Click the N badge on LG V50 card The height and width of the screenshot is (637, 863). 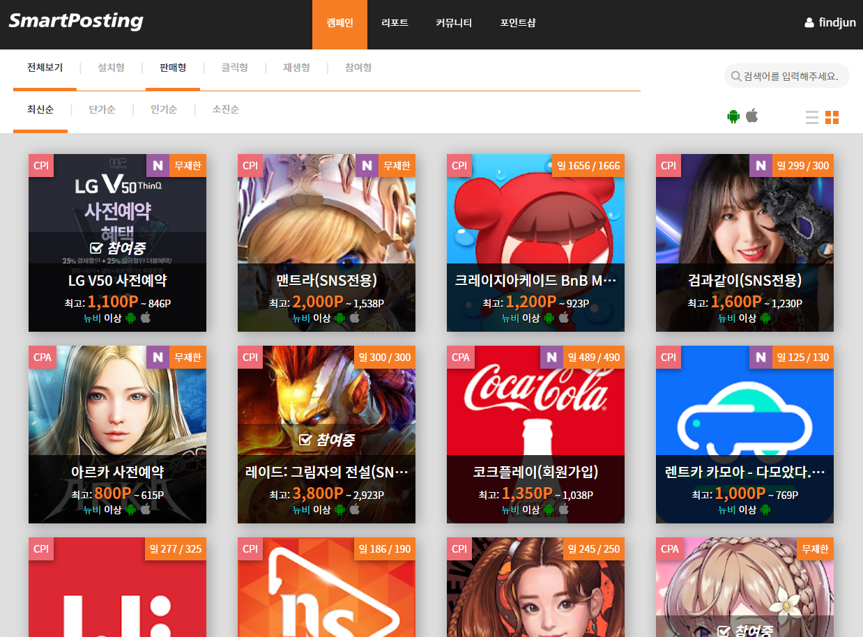coord(158,166)
